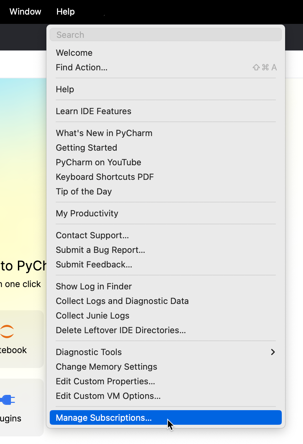
Task: Choose Submit a Bug Report
Action: [100, 250]
